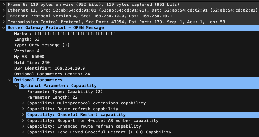Collapse the Border Gateway Protocol section

pyautogui.click(x=4, y=28)
